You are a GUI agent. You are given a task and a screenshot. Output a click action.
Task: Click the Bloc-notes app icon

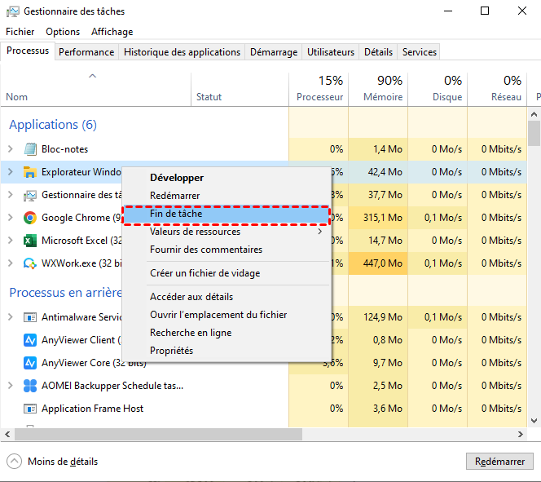pos(30,149)
